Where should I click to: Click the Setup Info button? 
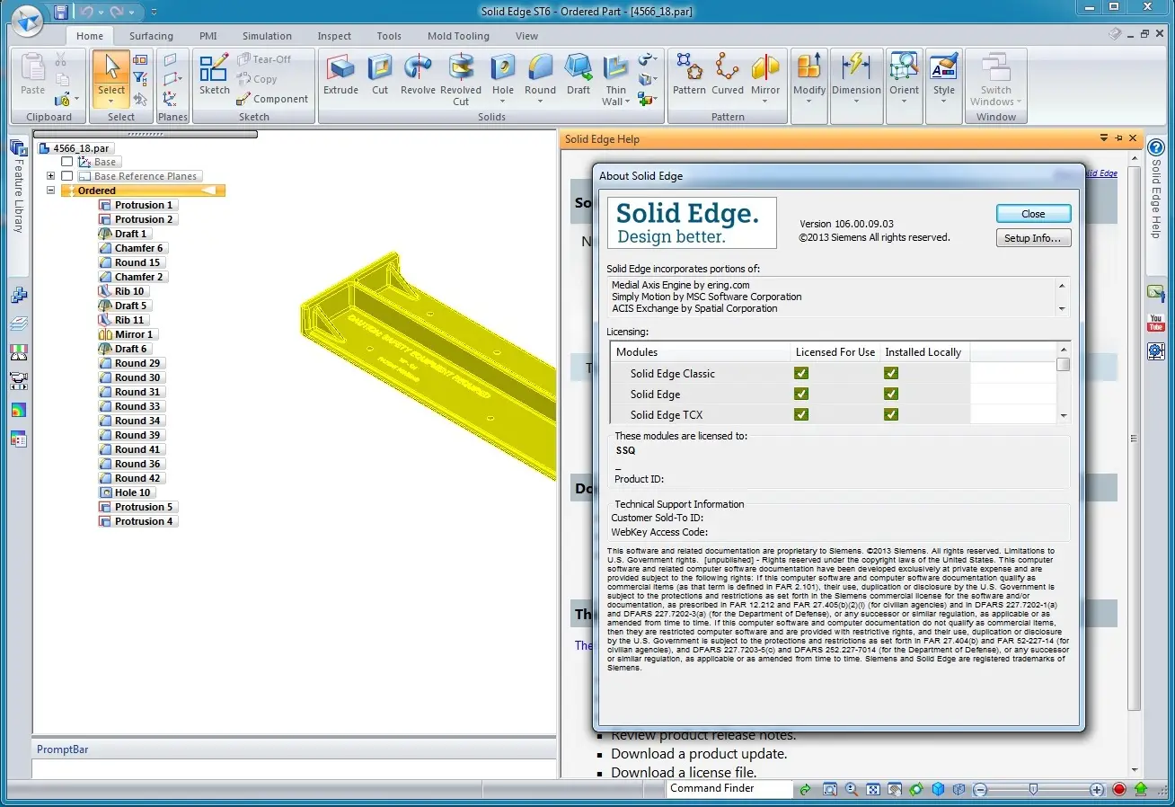pyautogui.click(x=1033, y=238)
